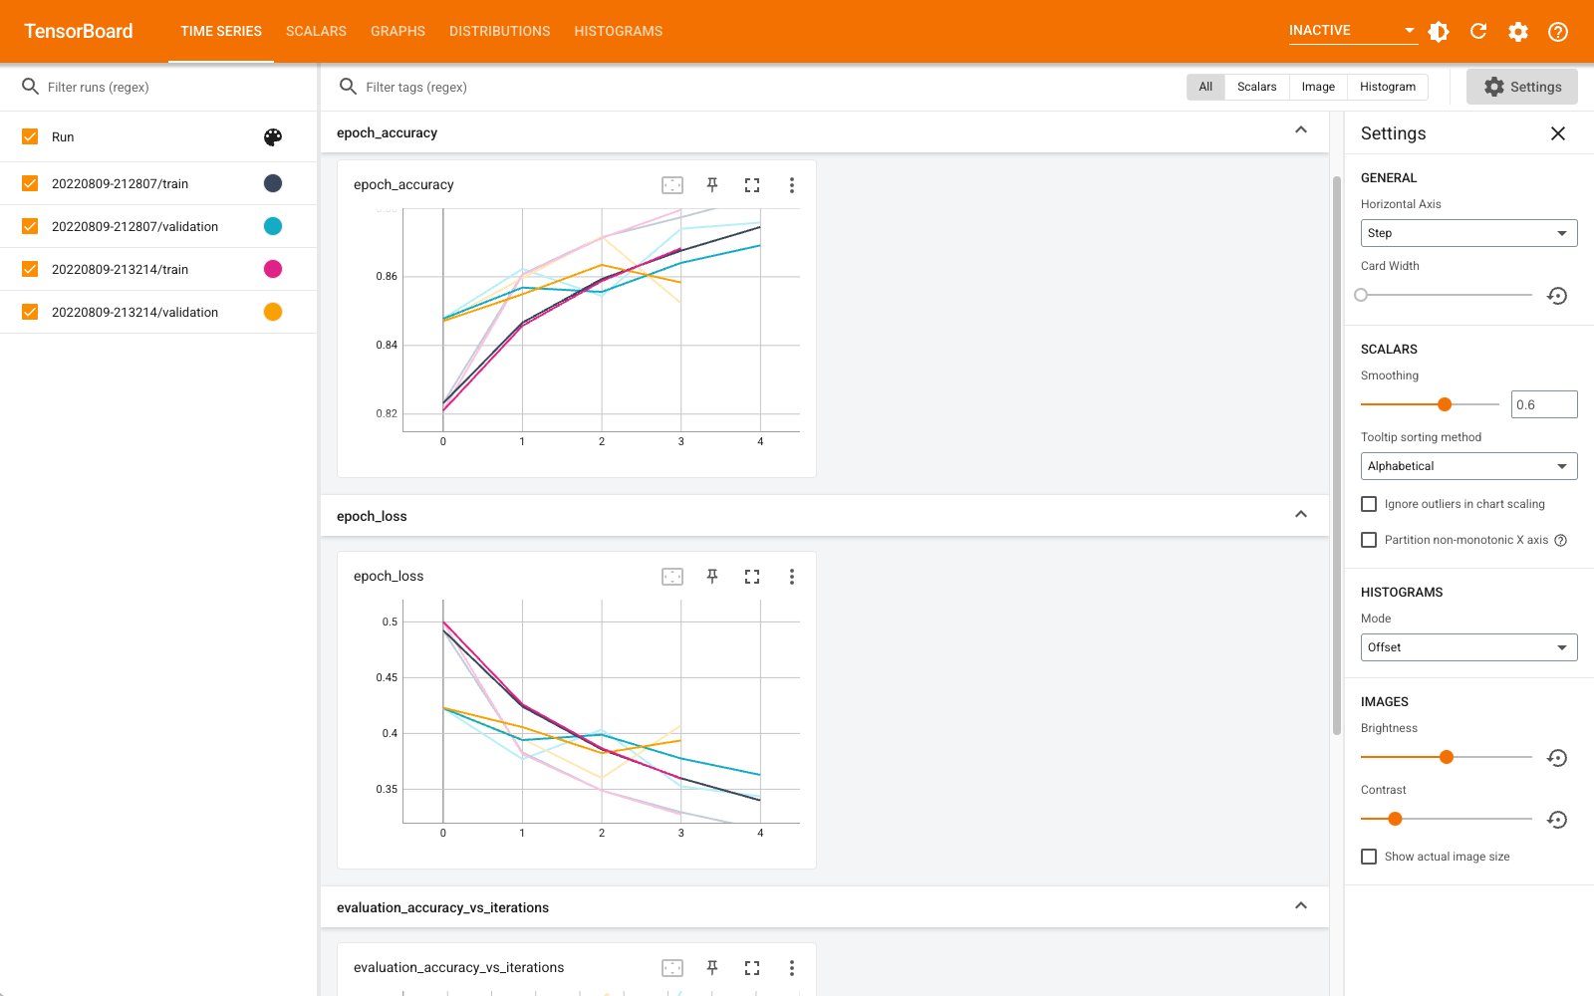This screenshot has width=1594, height=996.
Task: Enable Ignore outliers in chart scaling
Action: pyautogui.click(x=1369, y=504)
